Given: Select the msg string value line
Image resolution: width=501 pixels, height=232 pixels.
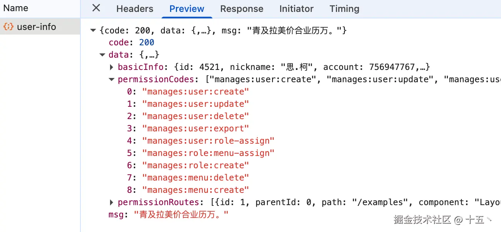Looking at the screenshot, I should (181, 215).
